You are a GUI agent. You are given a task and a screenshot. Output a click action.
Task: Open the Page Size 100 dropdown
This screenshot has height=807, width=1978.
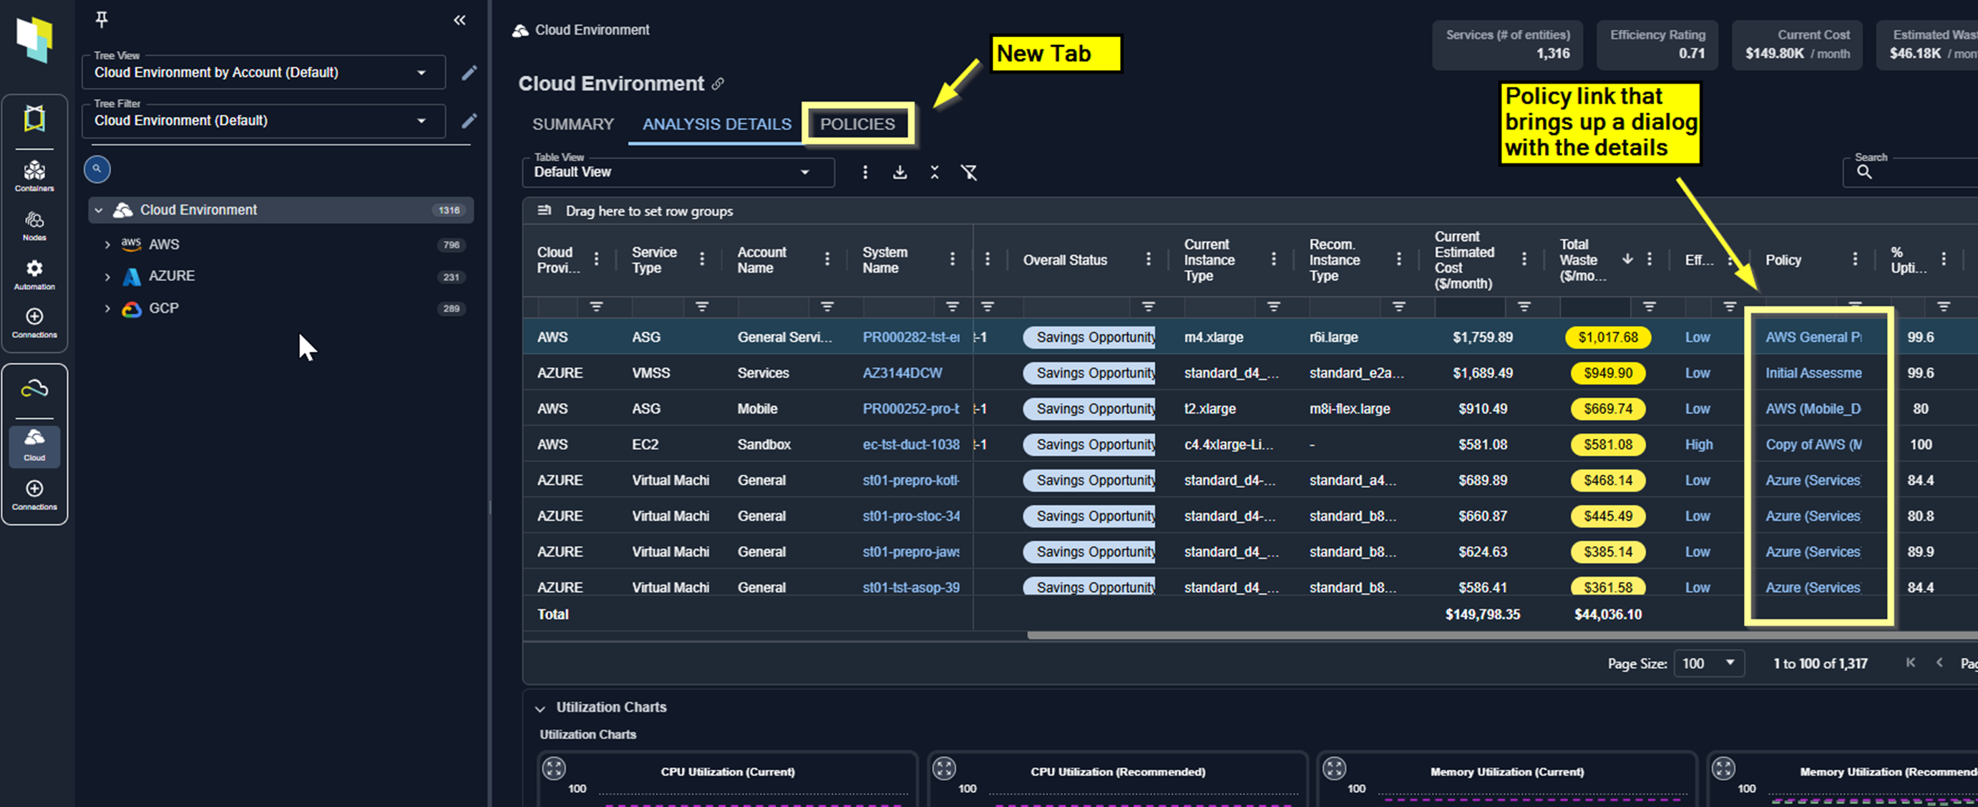pyautogui.click(x=1707, y=663)
